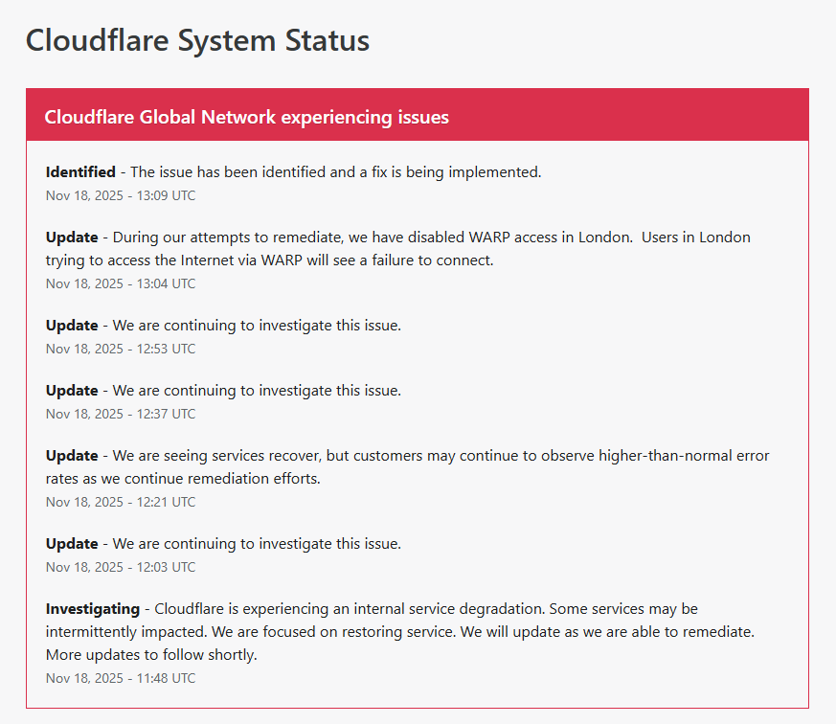
Task: Click the More updates to follow shortly line
Action: click(x=151, y=655)
